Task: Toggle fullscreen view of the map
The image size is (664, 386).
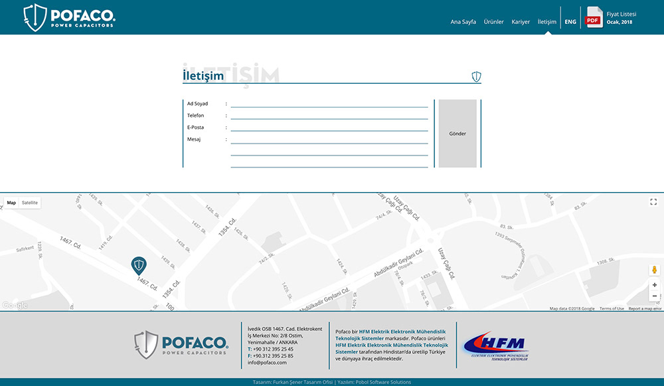Action: (x=653, y=202)
